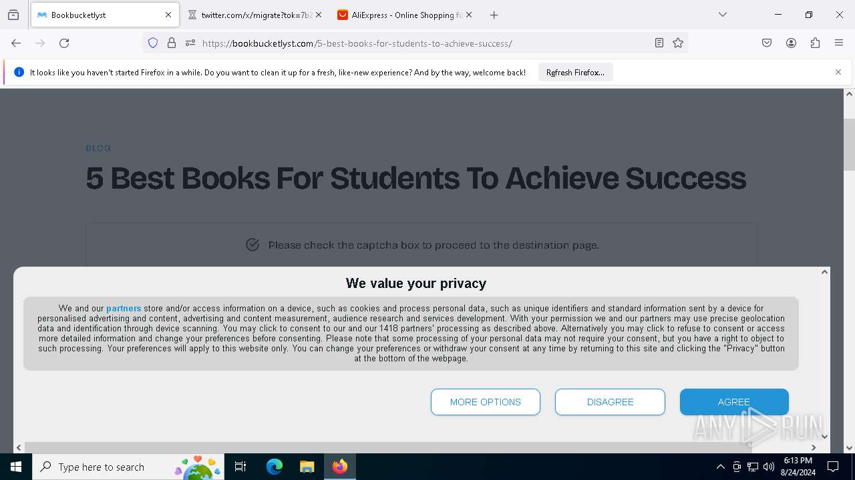This screenshot has height=480, width=855.
Task: Open network status tray icon
Action: coord(753,467)
